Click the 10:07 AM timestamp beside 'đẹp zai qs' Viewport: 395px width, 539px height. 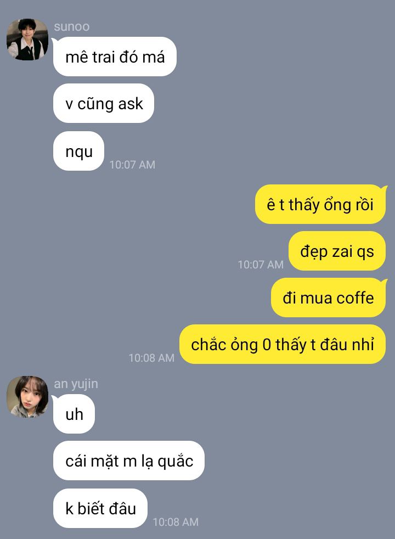click(261, 265)
